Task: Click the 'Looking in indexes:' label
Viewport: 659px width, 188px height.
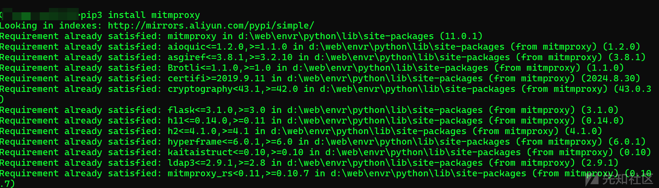Action: (x=51, y=26)
